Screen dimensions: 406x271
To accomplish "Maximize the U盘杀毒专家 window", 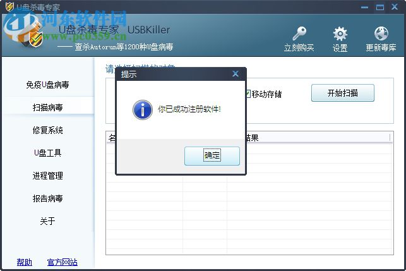I will coord(380,7).
